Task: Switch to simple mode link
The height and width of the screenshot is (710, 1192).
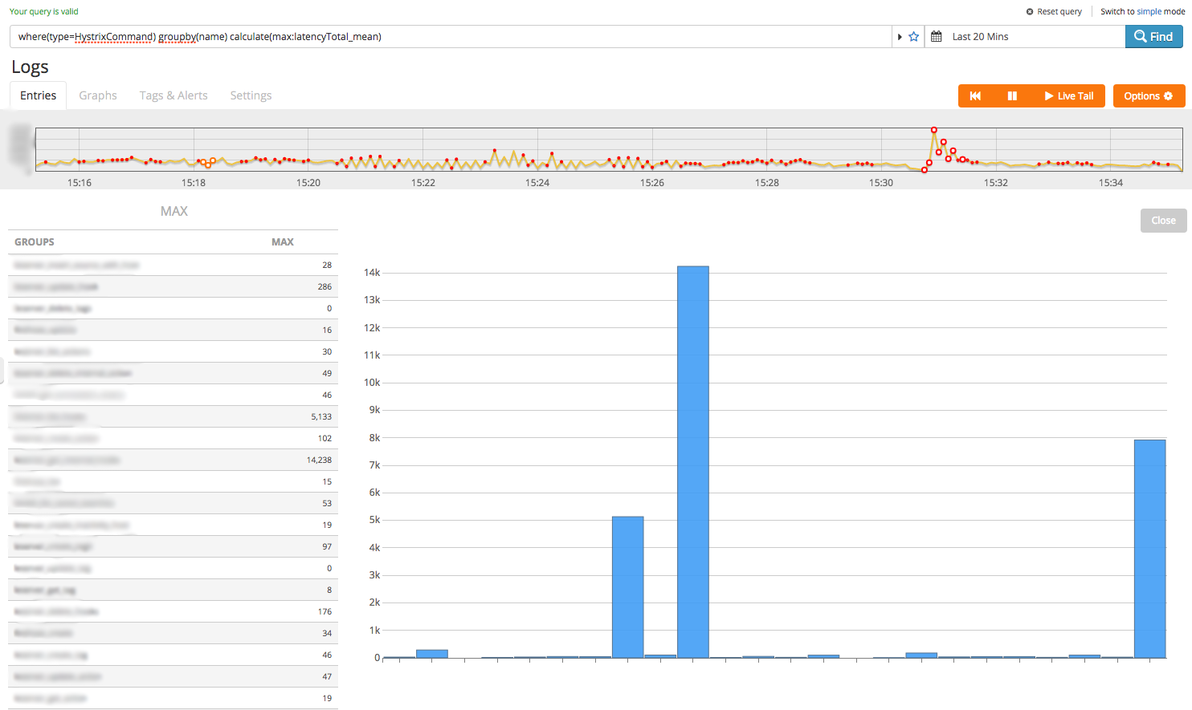Action: pos(1142,12)
